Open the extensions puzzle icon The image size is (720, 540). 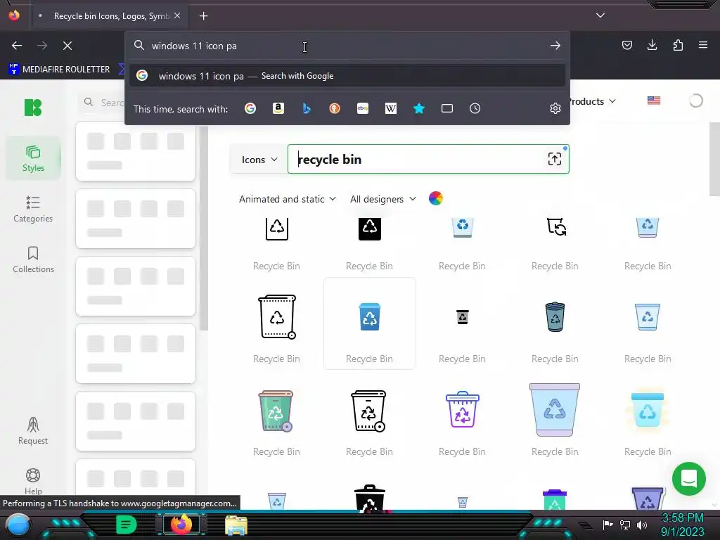point(678,45)
